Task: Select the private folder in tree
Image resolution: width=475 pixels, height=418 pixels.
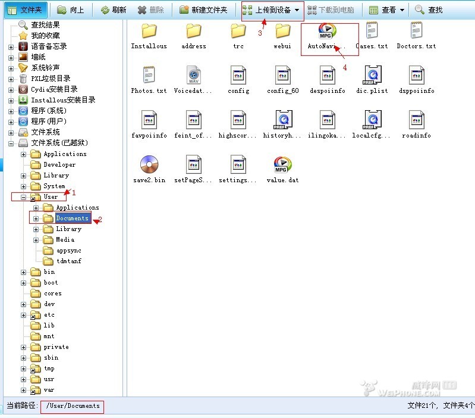Action: [56, 347]
